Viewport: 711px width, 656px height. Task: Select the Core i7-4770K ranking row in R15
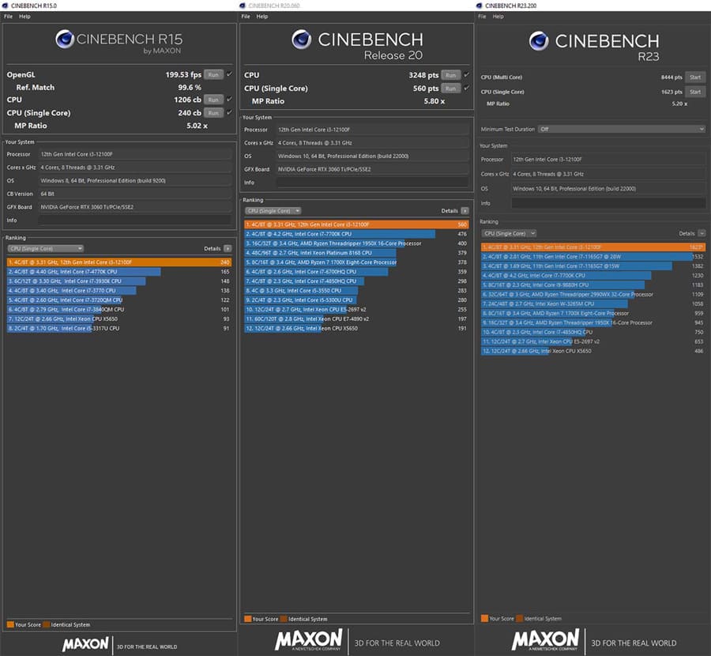[x=119, y=272]
